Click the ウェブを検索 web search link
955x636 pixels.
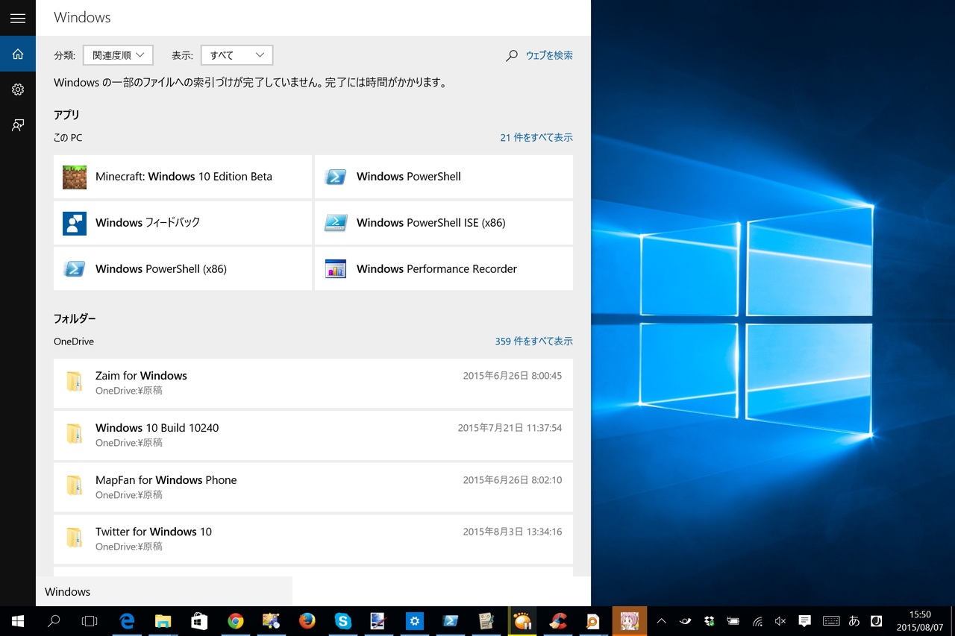(549, 55)
